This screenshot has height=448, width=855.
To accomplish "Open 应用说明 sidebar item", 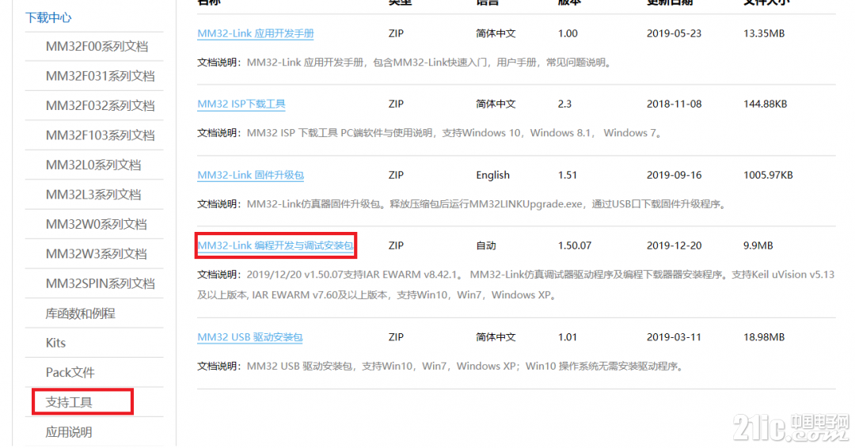I will tap(69, 432).
